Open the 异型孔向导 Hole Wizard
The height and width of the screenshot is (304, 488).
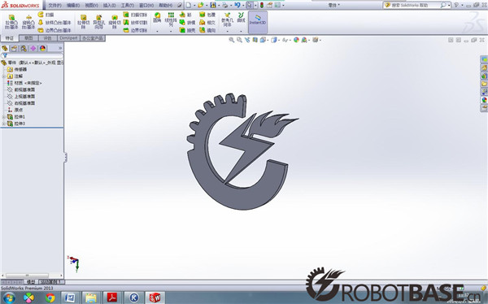[98, 22]
